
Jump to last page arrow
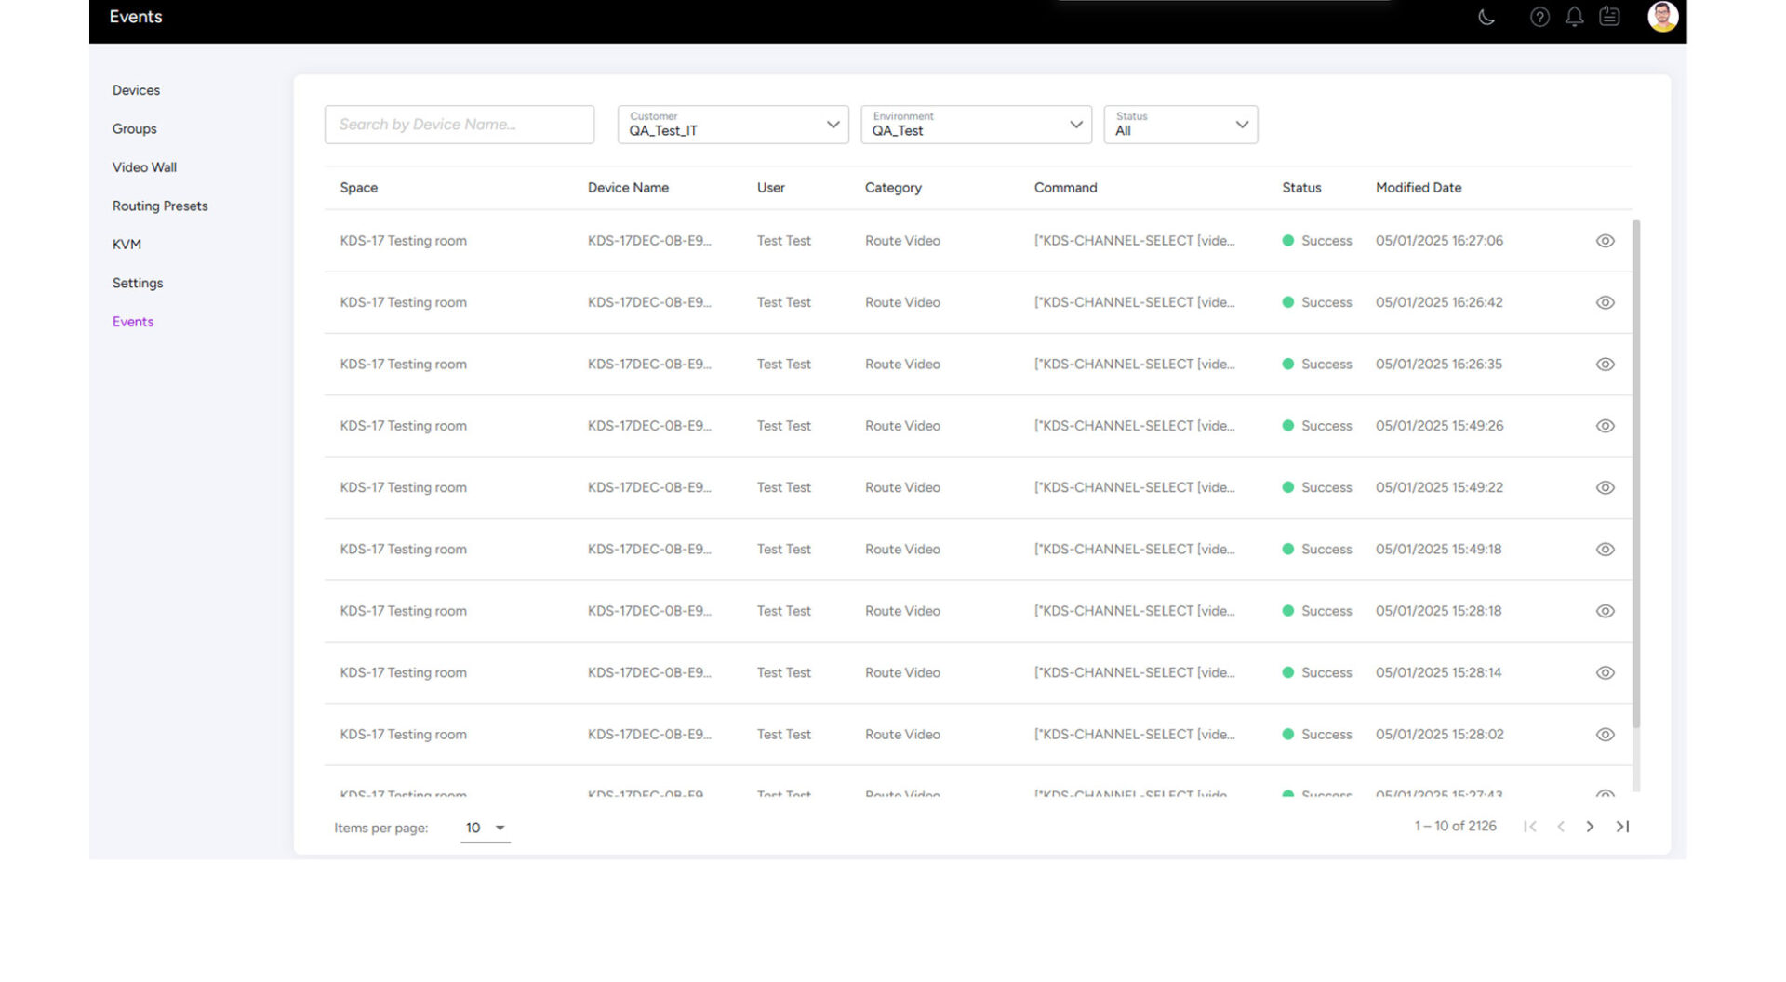[x=1622, y=827]
